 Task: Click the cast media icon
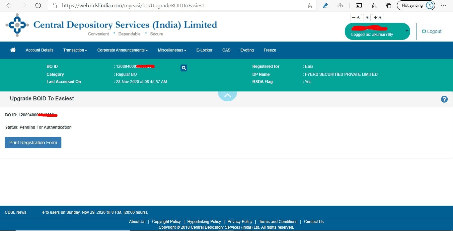pos(359,5)
